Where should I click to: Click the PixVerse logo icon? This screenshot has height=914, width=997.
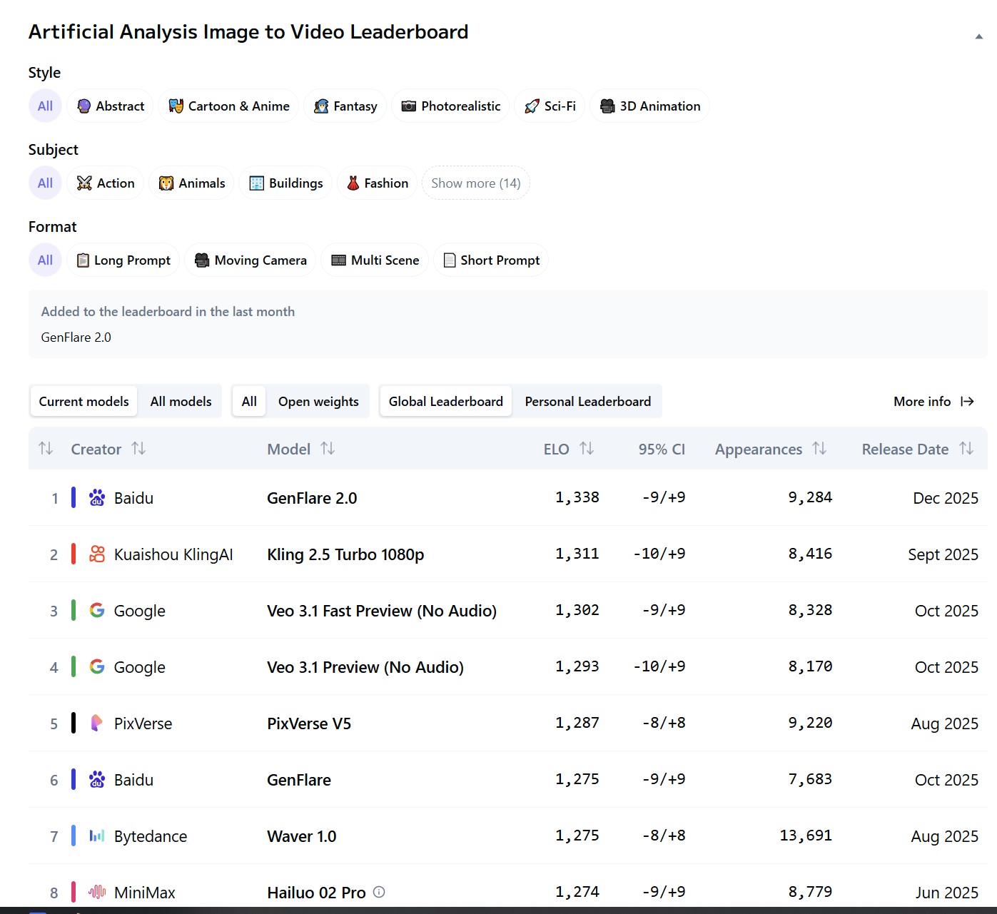(x=97, y=723)
